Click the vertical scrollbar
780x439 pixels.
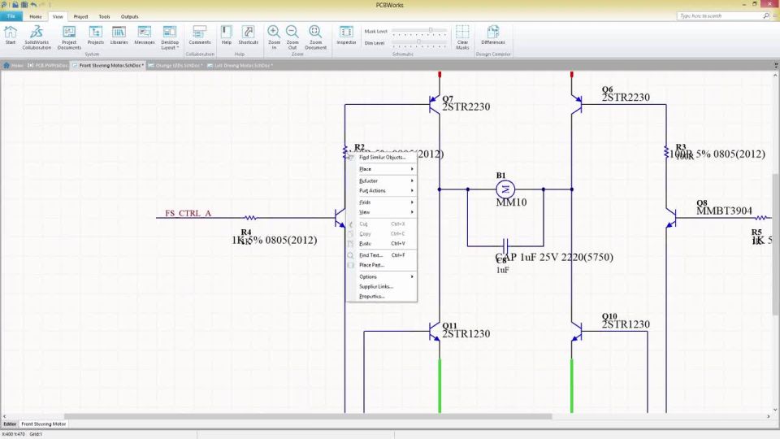click(775, 244)
